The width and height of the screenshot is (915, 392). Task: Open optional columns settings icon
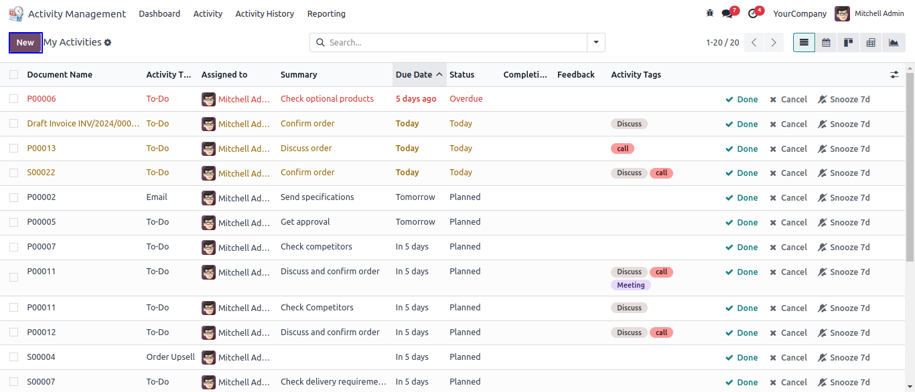pos(894,75)
